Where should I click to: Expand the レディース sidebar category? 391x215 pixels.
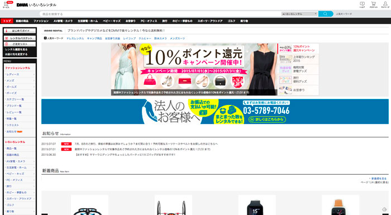(x=20, y=74)
